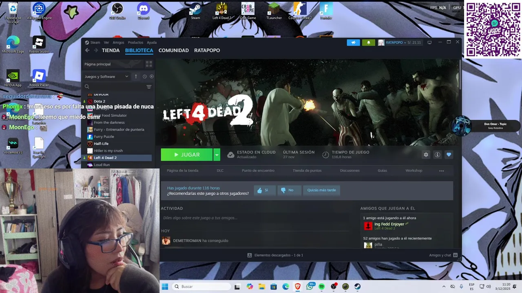Open the Elementos descargados downloads bar
This screenshot has height=293, width=522.
click(x=275, y=255)
